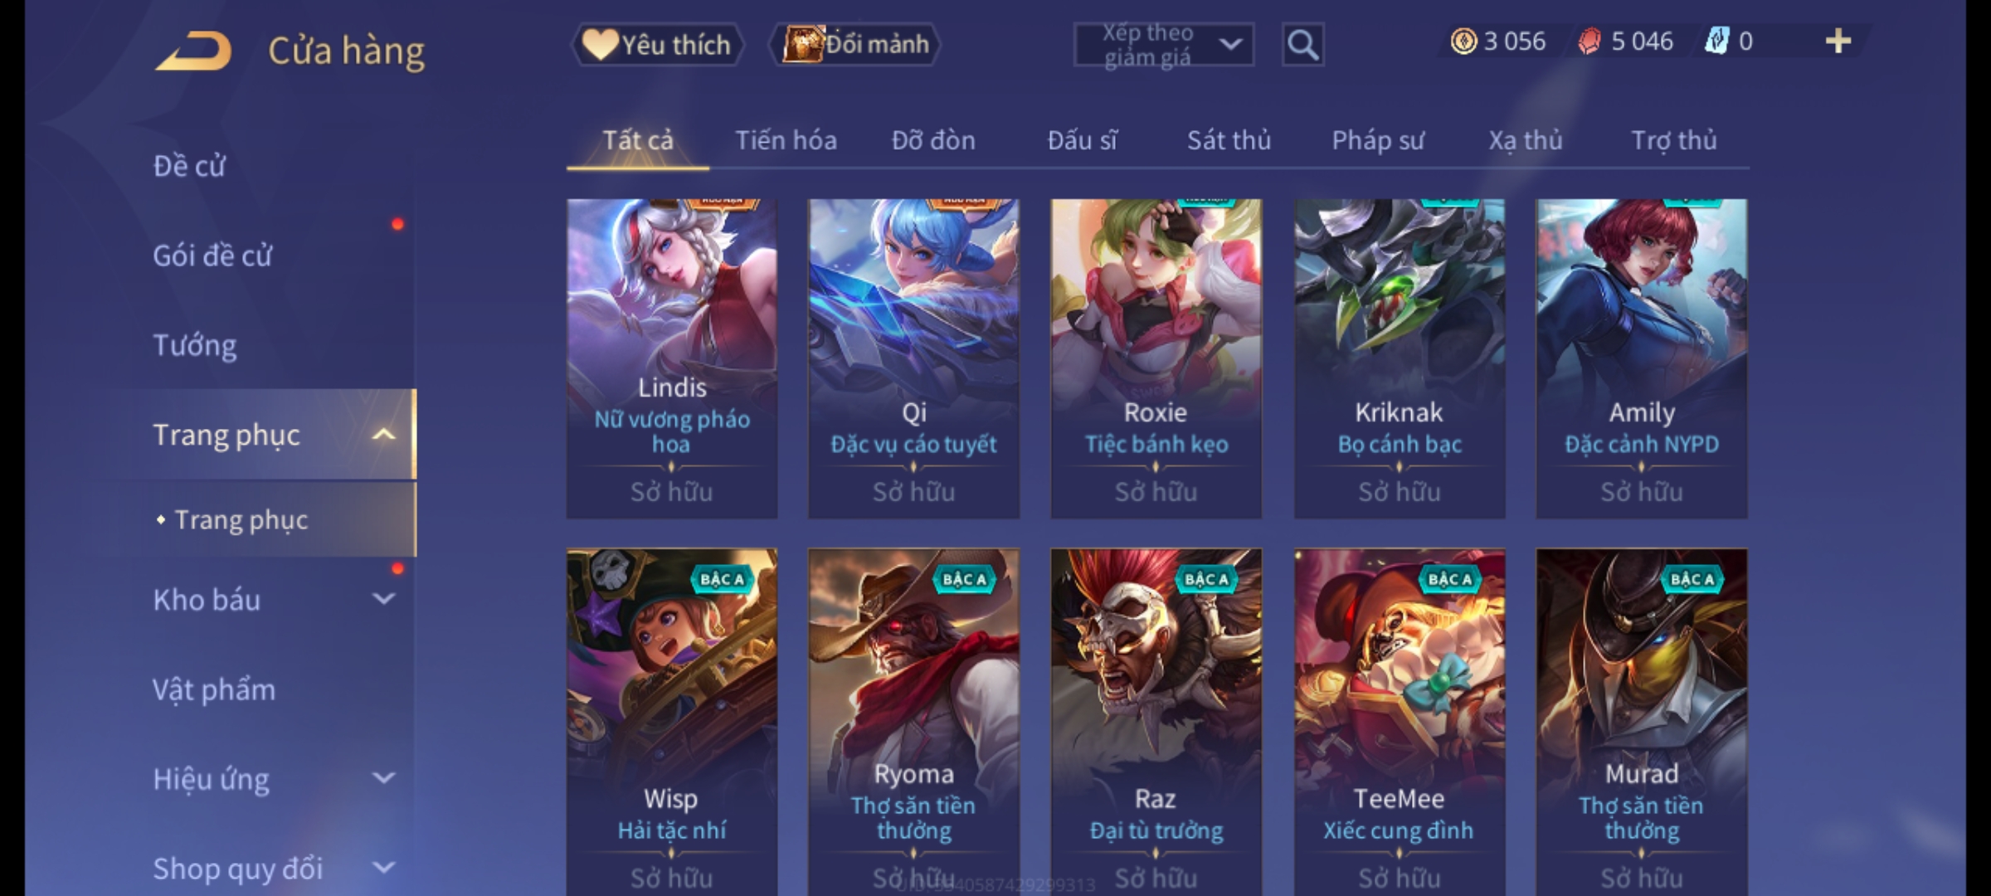Switch to the Pháp sư tab
The height and width of the screenshot is (896, 1991).
1377,141
